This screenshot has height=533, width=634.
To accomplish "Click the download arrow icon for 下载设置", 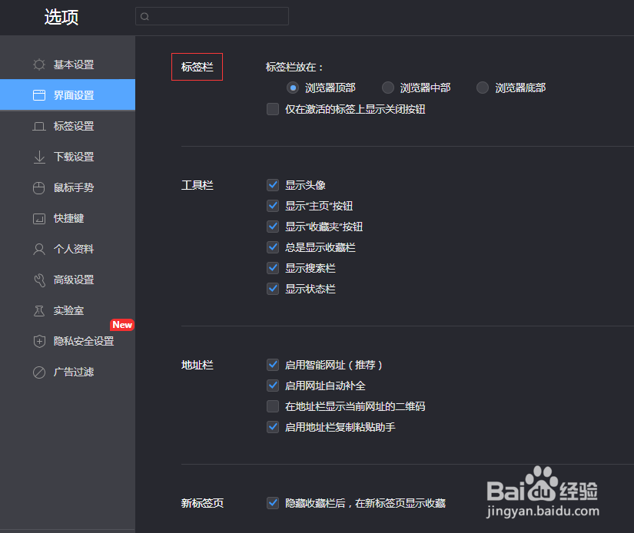I will coord(39,157).
